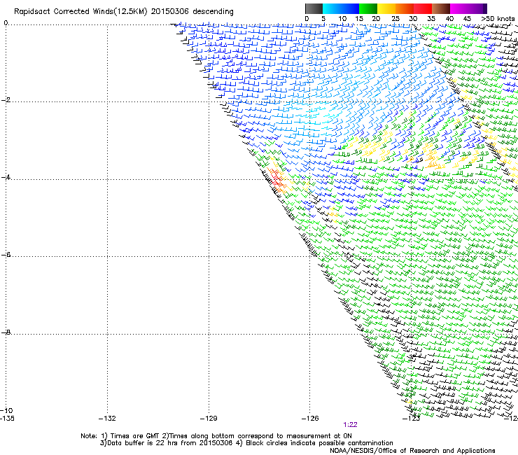Viewport: 518px width, 455px height.
Task: Click the orange 25-30 knots legend color
Action: [405, 8]
